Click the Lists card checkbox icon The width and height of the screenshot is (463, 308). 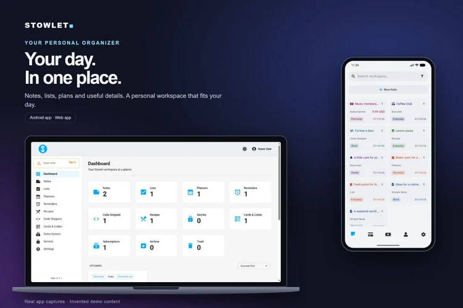pyautogui.click(x=143, y=192)
